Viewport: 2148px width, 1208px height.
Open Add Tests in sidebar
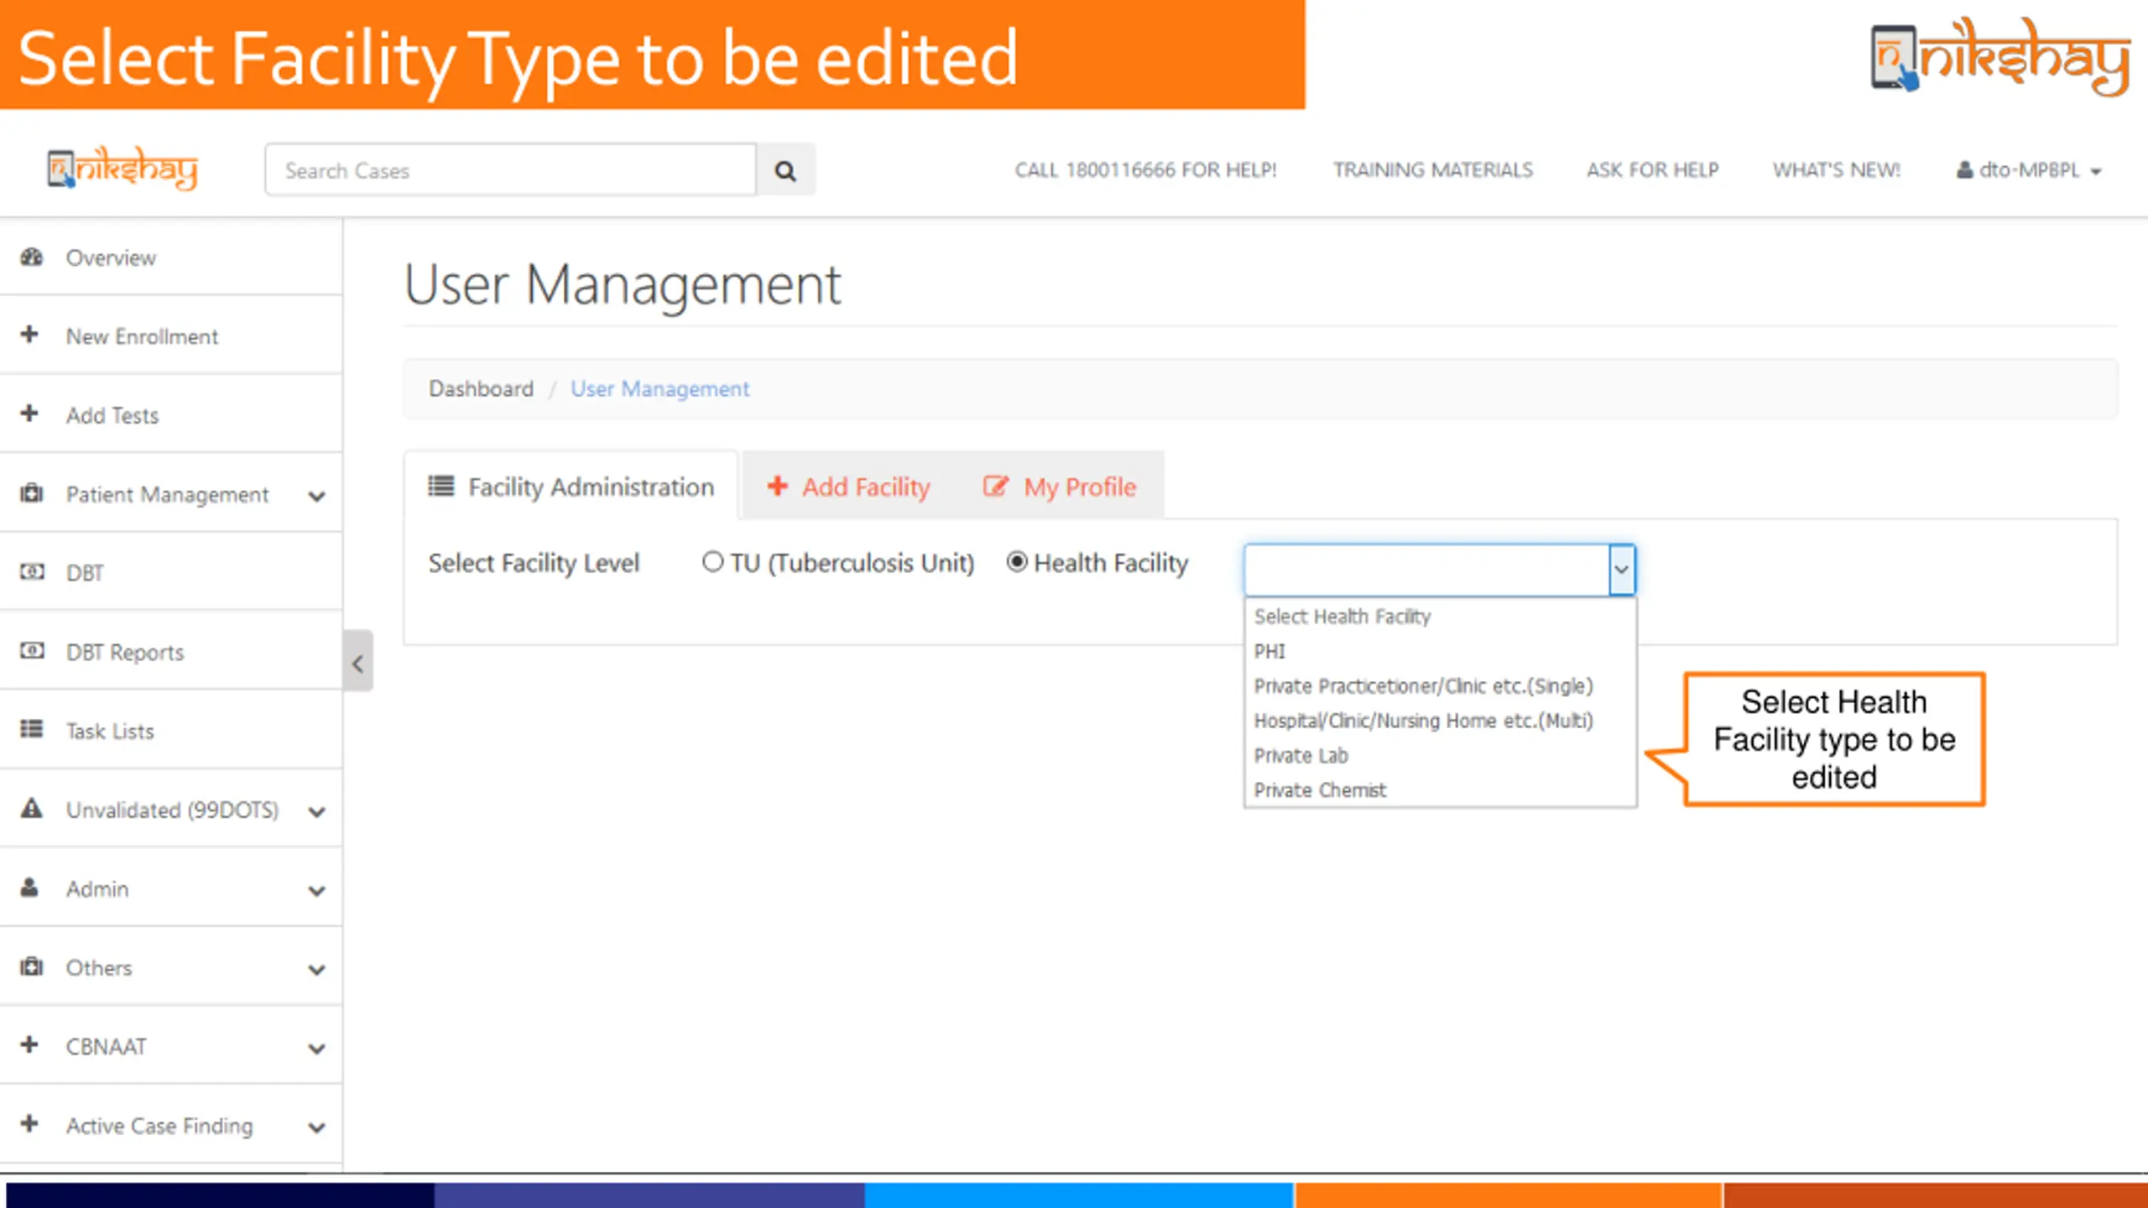[171, 414]
